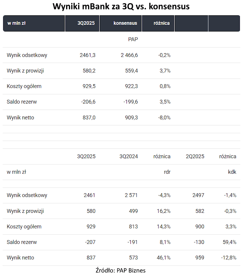This screenshot has width=243, height=275.
Task: Click the 'konsensus' column header
Action: pyautogui.click(x=125, y=23)
